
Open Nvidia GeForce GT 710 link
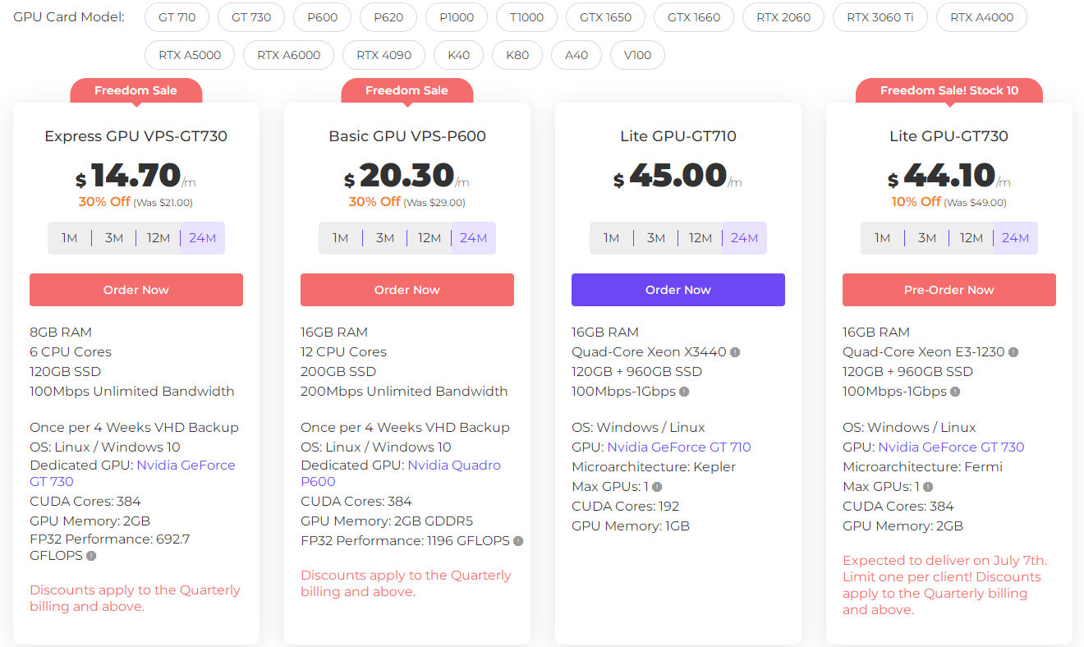pyautogui.click(x=678, y=447)
